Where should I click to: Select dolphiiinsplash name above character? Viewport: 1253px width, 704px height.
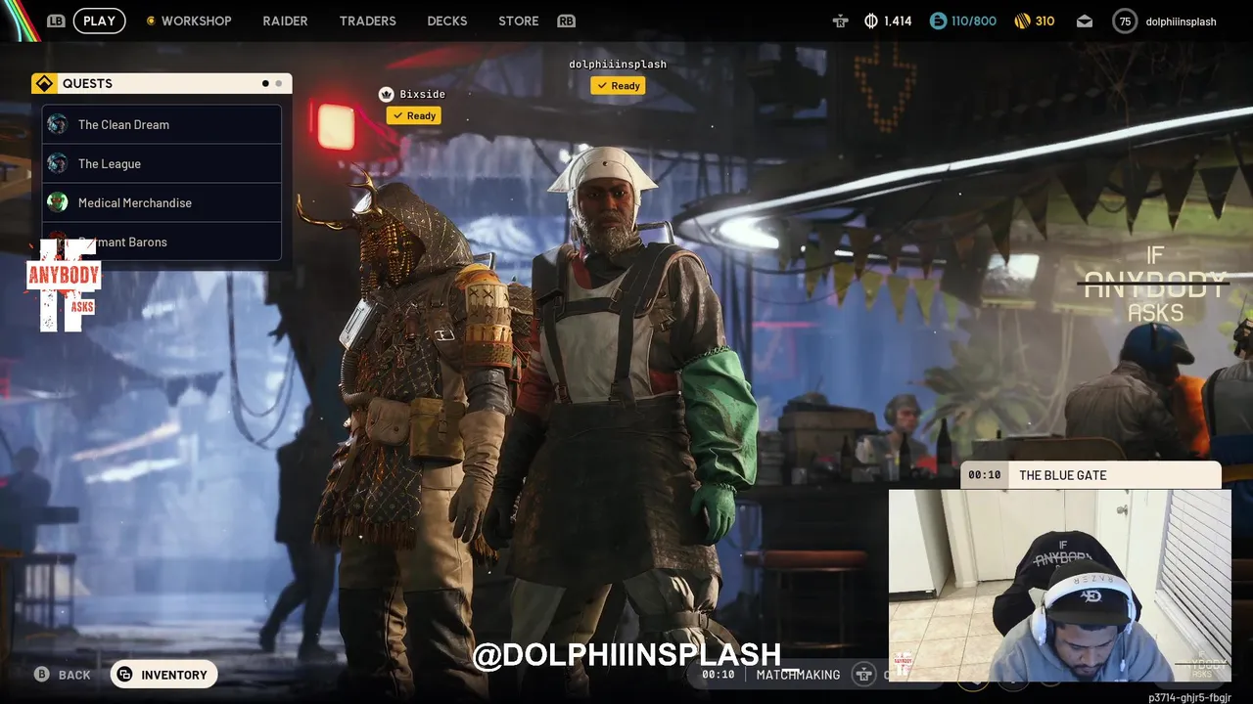click(618, 64)
